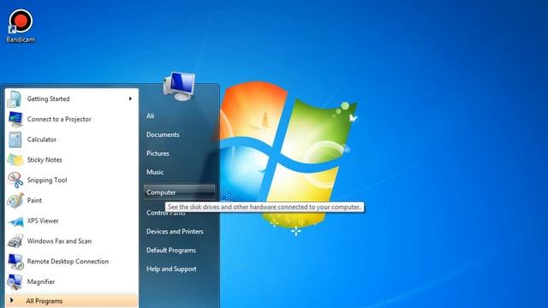Screen dimensions: 548x308
Task: Open the Bandicam desktop shortcut icon
Action: (21, 21)
